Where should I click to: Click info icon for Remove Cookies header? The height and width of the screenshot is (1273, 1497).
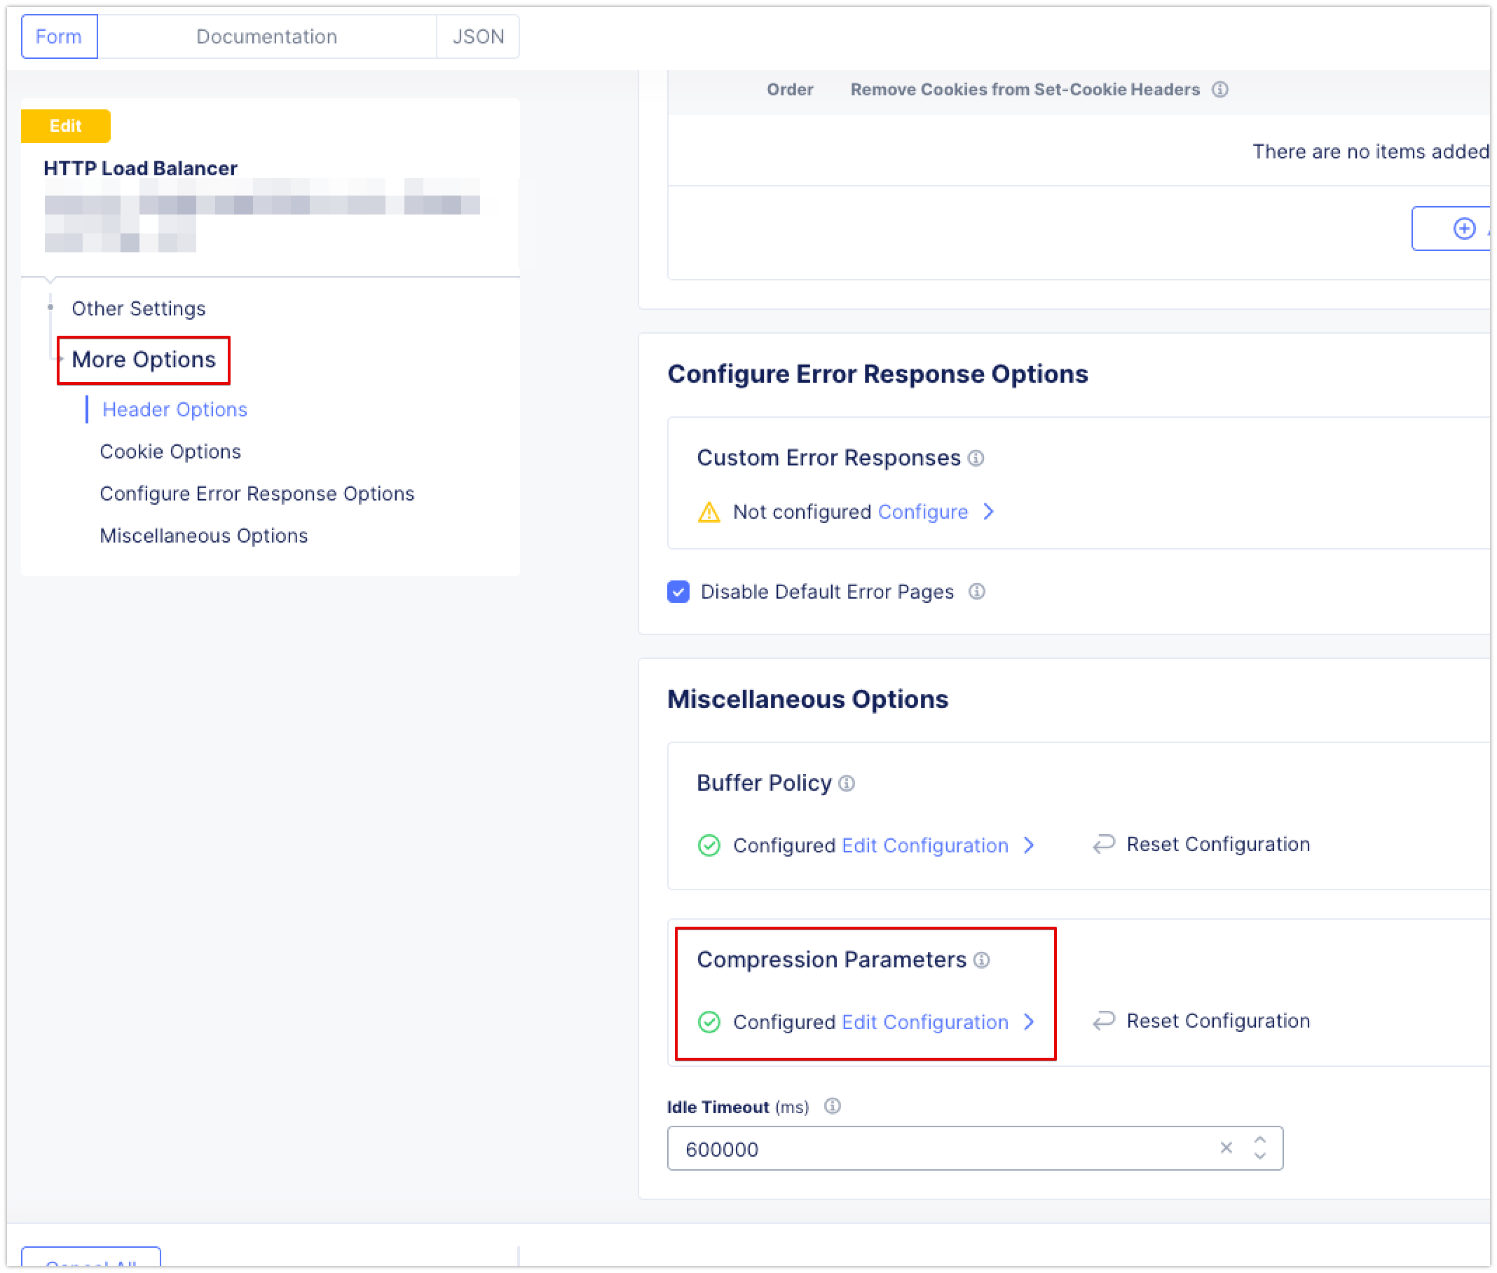[x=1219, y=90]
